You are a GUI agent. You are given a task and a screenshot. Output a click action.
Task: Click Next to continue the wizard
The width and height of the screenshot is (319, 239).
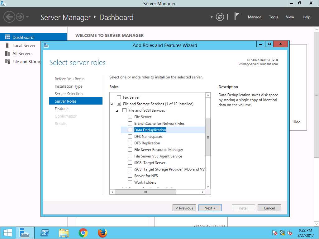[x=210, y=208]
